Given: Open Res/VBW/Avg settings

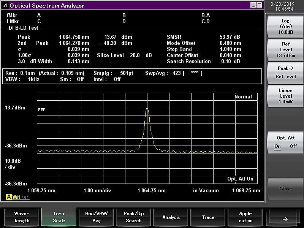Looking at the screenshot, I should [x=97, y=217].
